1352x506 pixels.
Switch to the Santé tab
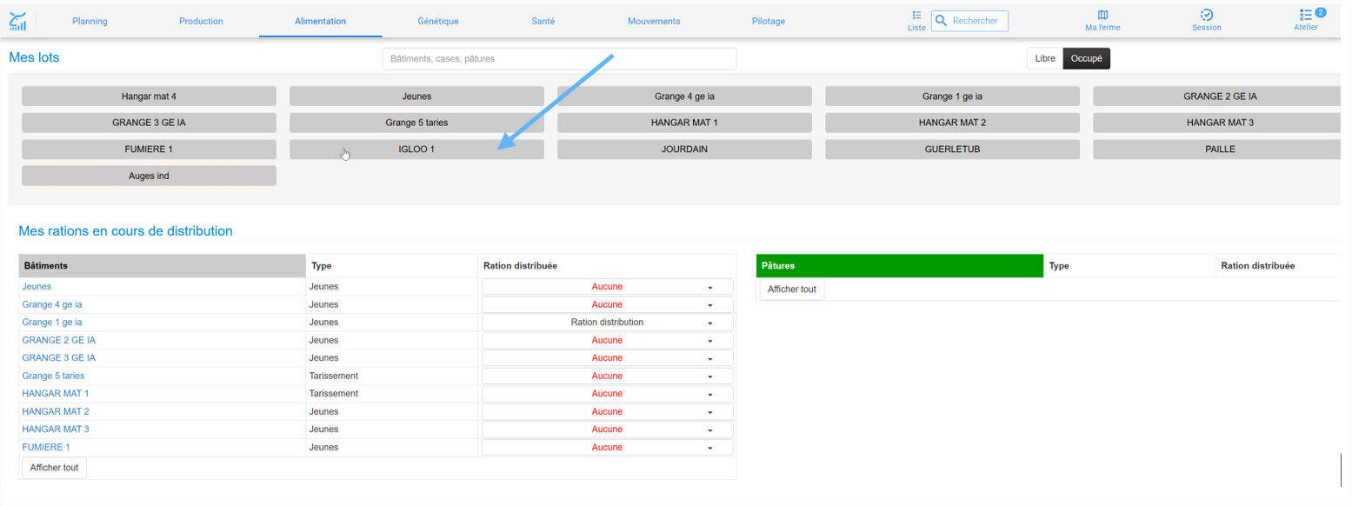pos(543,21)
